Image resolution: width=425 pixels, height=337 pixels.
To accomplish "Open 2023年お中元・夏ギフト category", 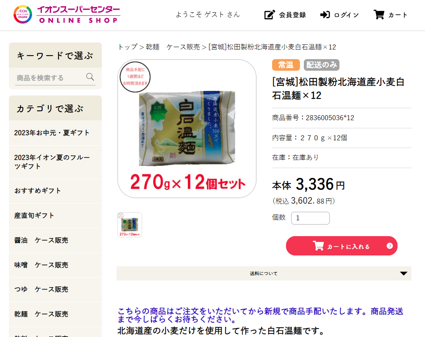I will click(55, 133).
